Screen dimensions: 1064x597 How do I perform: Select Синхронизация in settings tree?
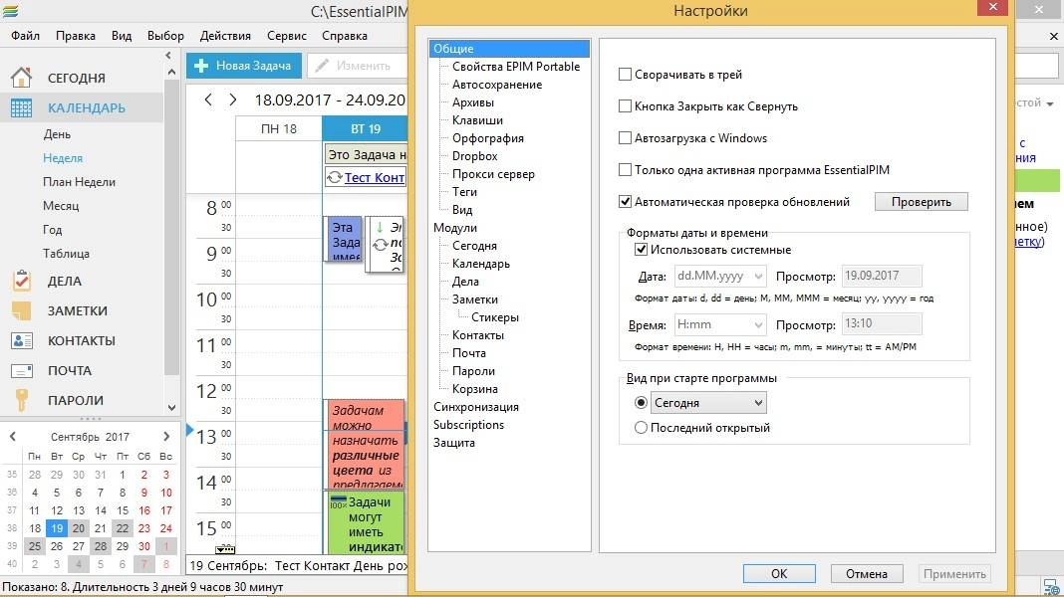point(475,407)
